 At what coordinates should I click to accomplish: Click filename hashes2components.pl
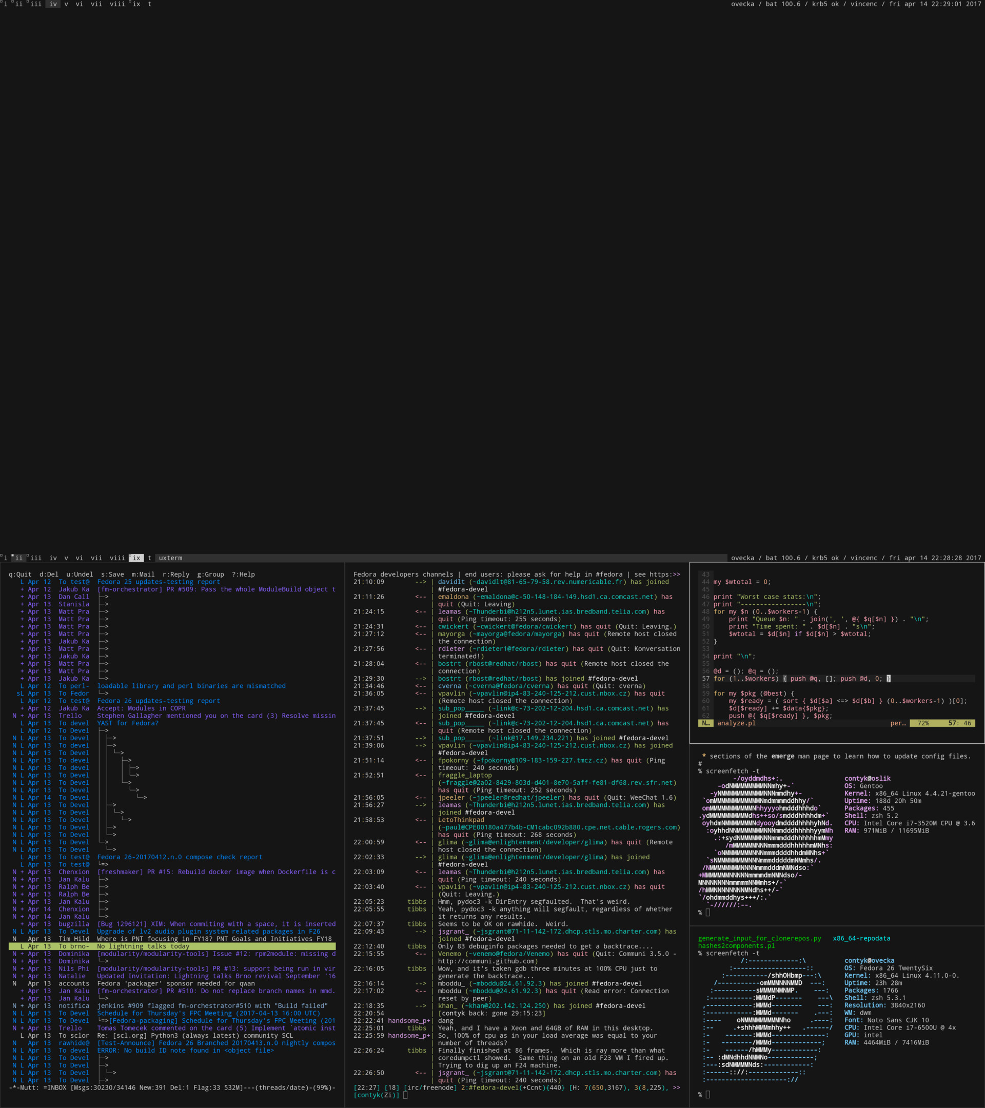(736, 946)
